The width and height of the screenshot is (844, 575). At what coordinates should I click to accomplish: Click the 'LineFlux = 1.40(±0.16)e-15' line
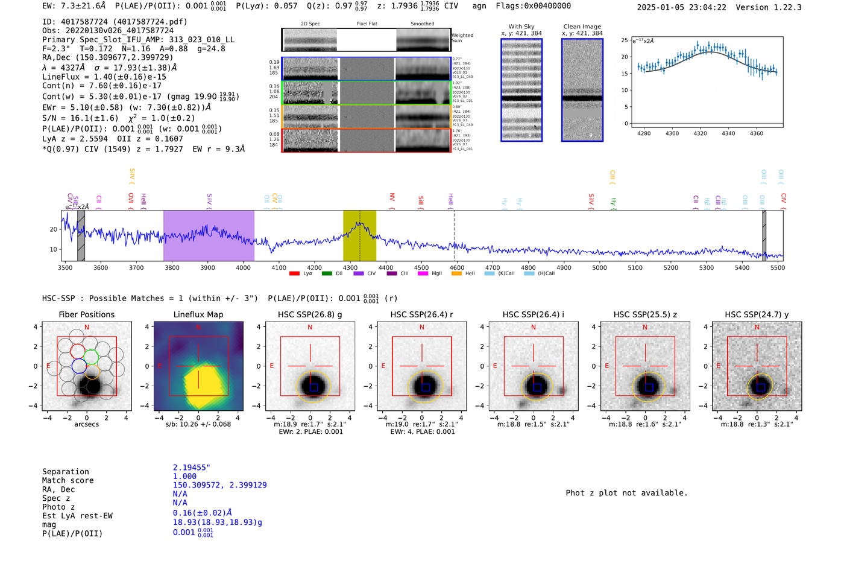point(104,77)
